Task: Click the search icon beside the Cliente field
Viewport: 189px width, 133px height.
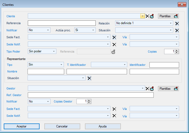Action: (152, 16)
